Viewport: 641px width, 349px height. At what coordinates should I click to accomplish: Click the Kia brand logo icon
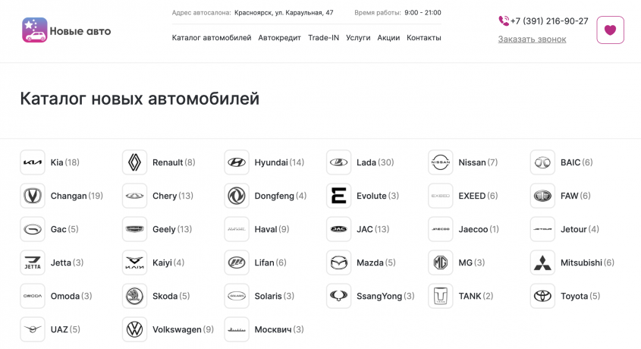click(33, 162)
